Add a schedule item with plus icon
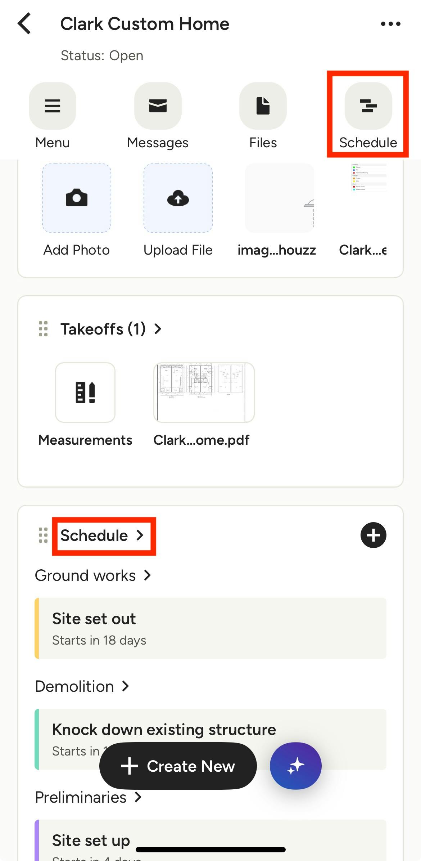 (373, 535)
